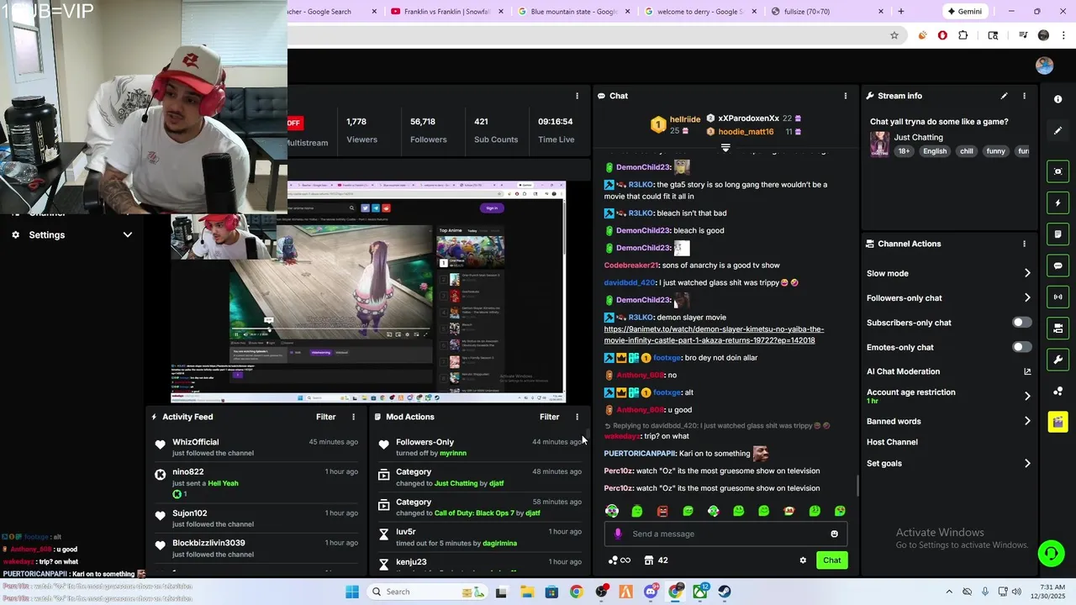This screenshot has height=605, width=1076.
Task: Open a new Chrome tab
Action: 901,12
